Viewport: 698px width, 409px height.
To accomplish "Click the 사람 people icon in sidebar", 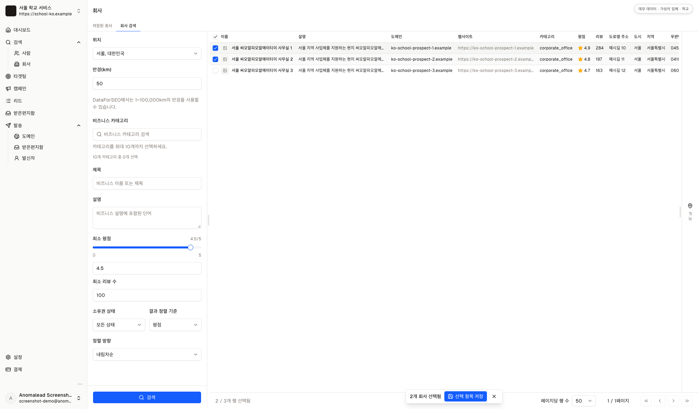I will [x=17, y=53].
